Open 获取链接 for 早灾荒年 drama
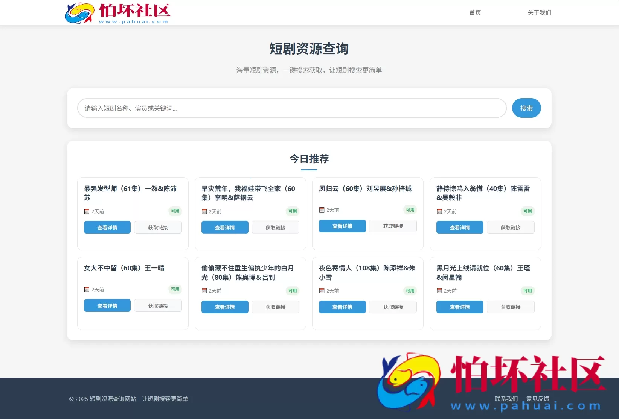Screen dimensions: 619x419 (x=275, y=227)
